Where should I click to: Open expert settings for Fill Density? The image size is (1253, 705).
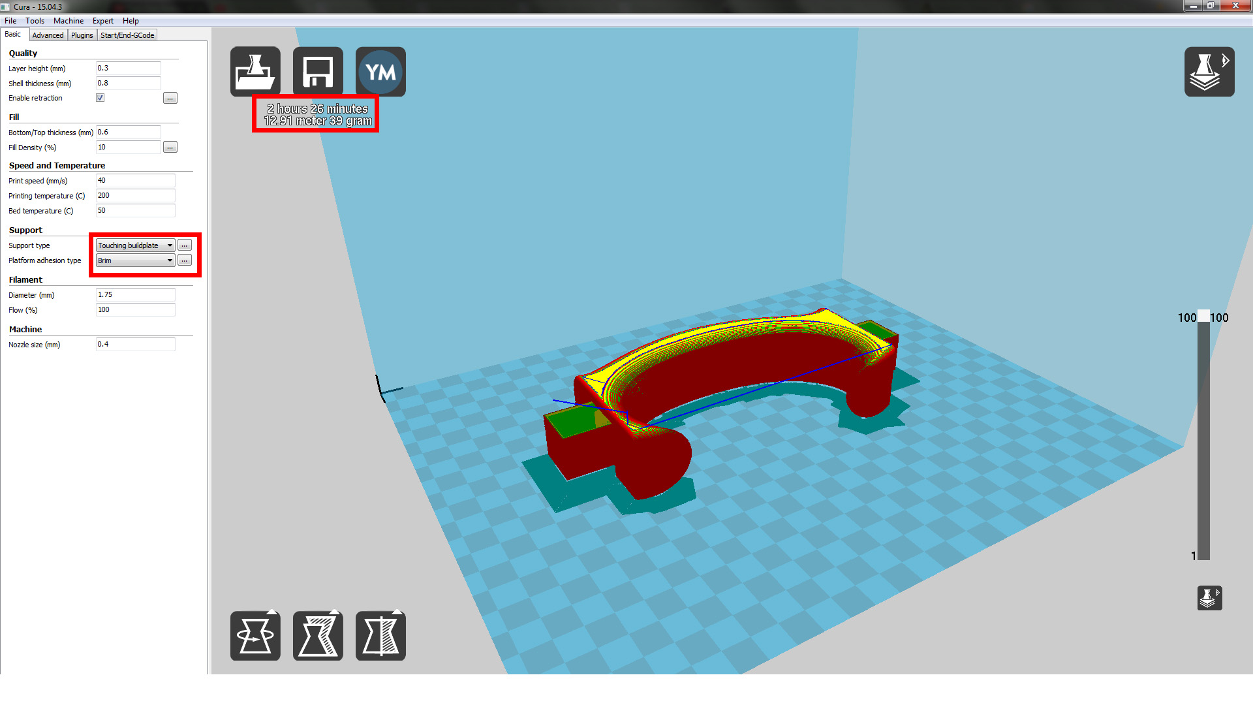(x=170, y=147)
